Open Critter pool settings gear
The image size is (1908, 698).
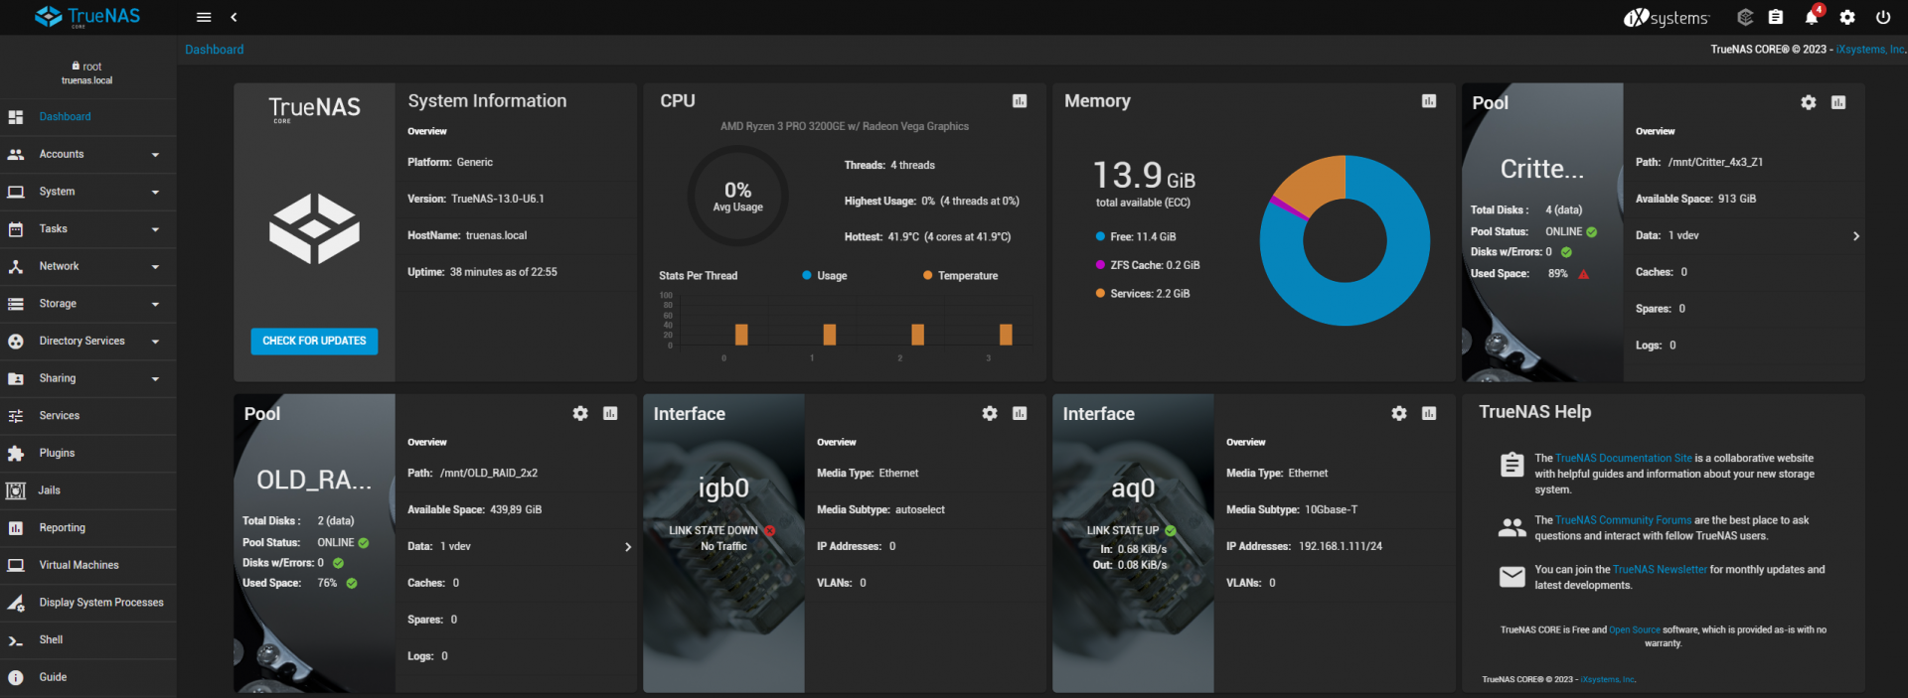click(1809, 102)
